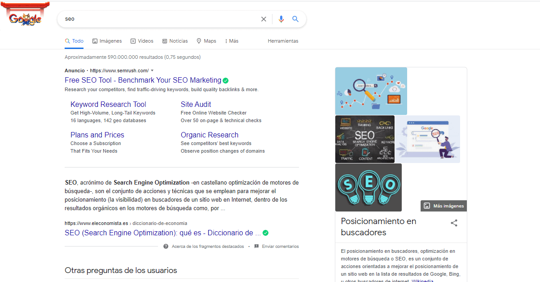The width and height of the screenshot is (540, 282).
Task: Switch to the Noticias tab
Action: point(175,41)
